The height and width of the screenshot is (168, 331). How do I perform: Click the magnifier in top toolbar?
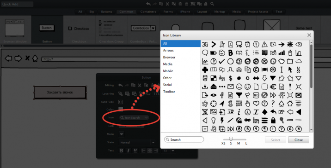[212, 4]
